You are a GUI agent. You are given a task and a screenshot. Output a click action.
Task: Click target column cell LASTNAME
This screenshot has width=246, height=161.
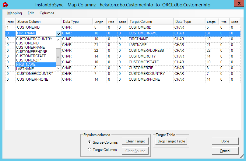point(151,45)
